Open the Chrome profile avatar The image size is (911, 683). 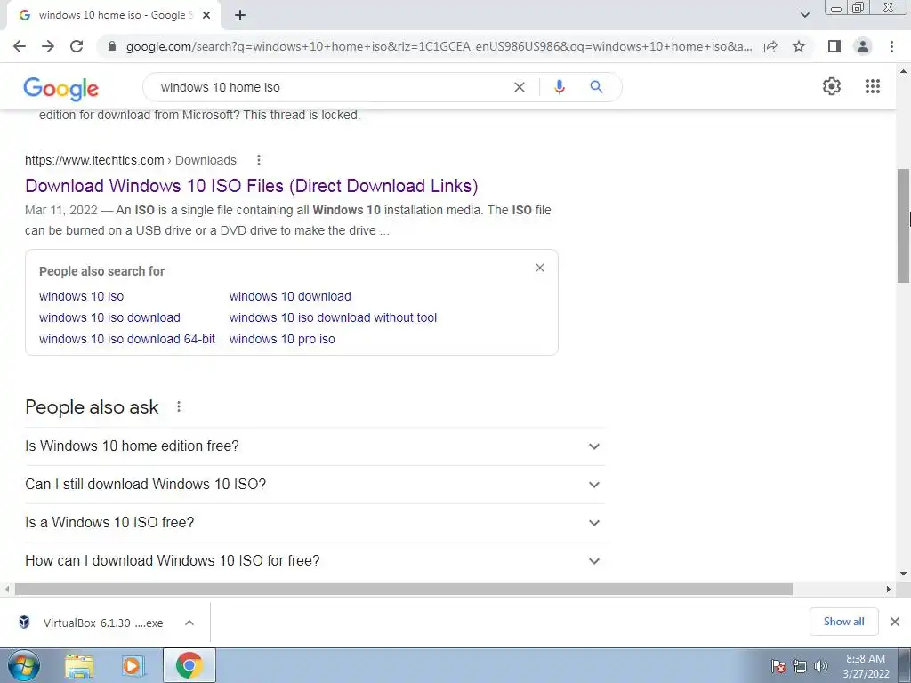(863, 46)
